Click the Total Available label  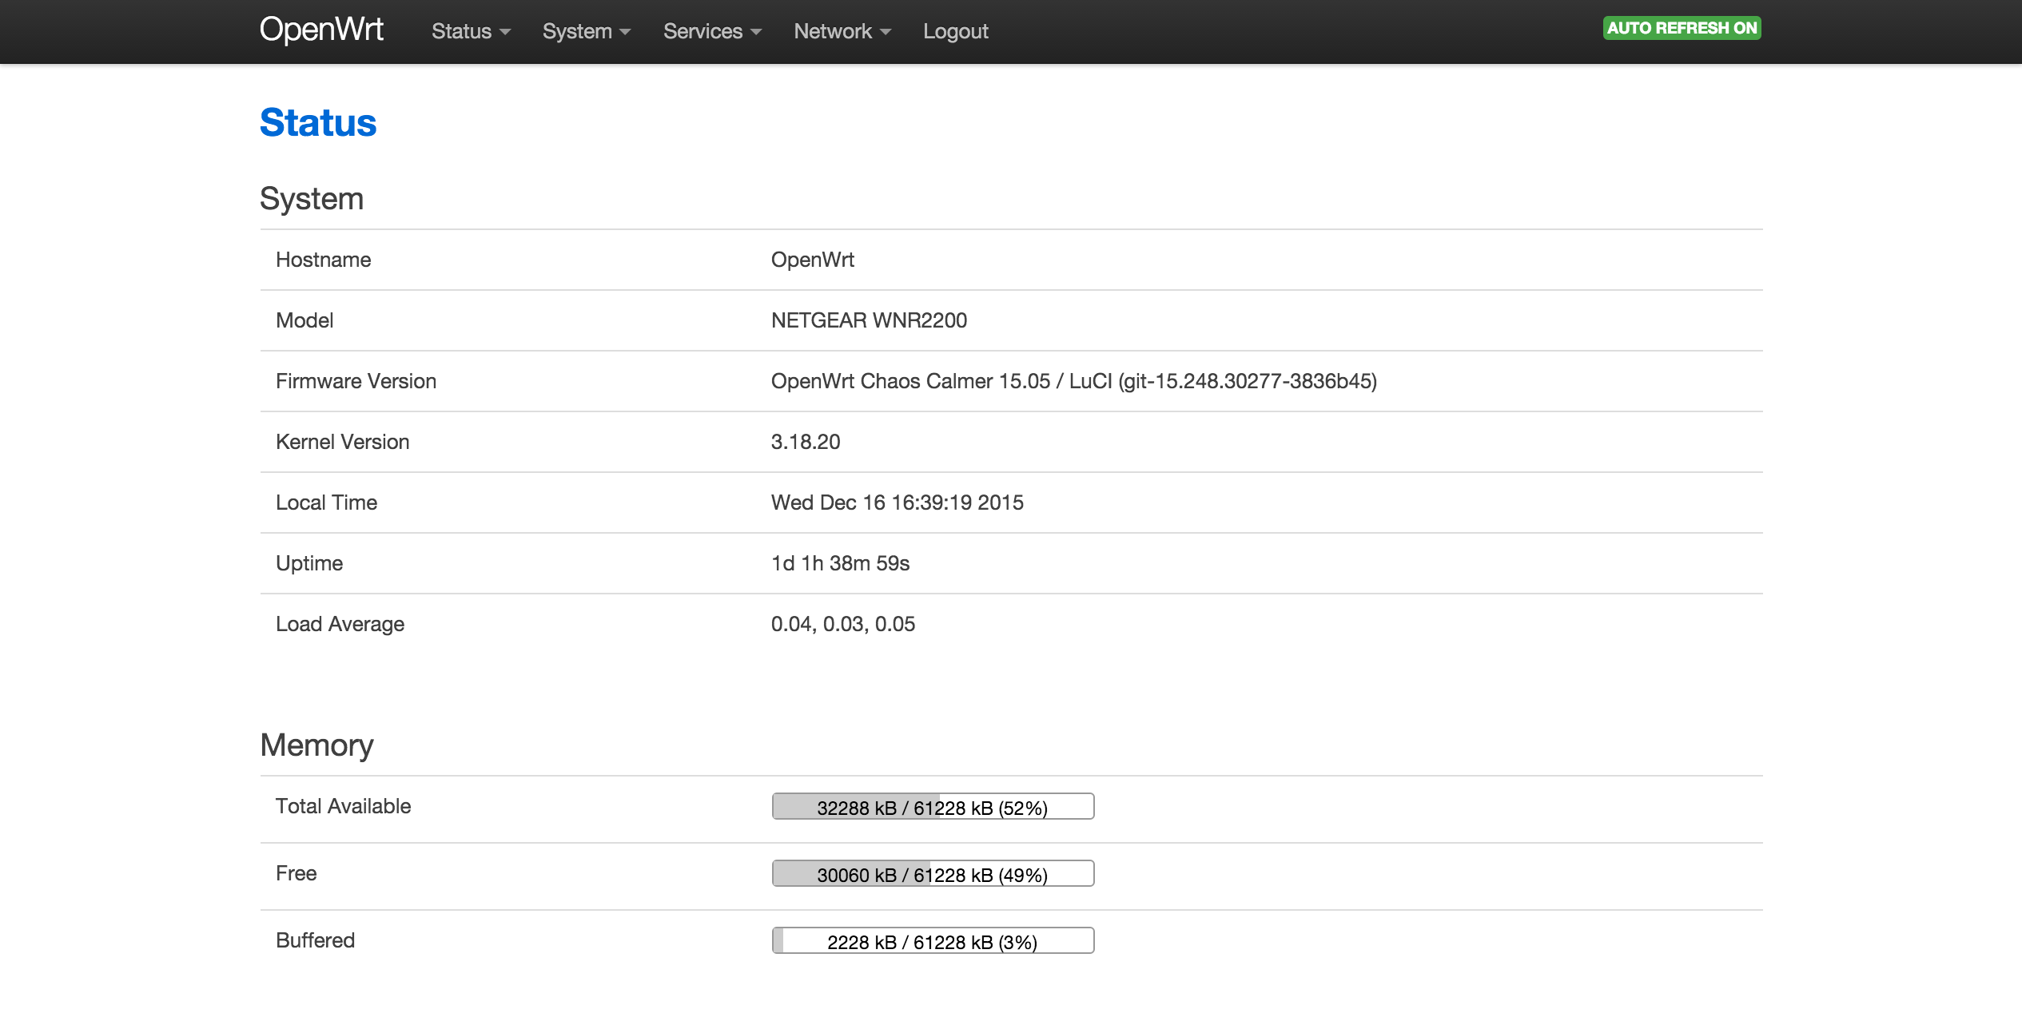pos(343,806)
